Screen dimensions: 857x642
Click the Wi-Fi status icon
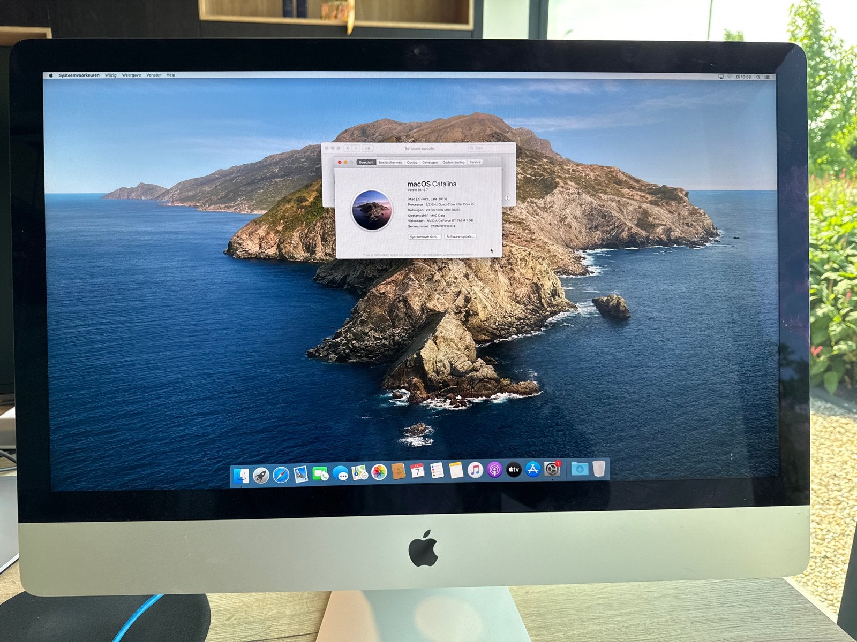pyautogui.click(x=730, y=77)
